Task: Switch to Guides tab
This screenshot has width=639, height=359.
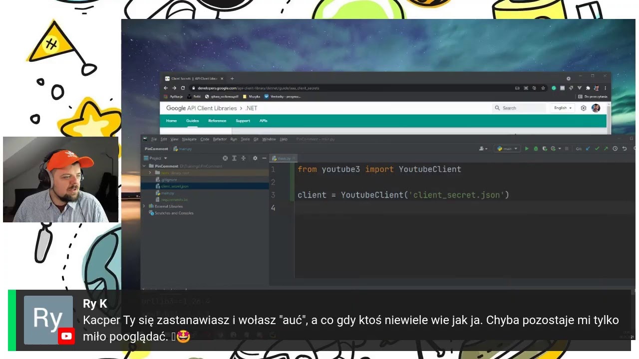Action: (x=192, y=121)
